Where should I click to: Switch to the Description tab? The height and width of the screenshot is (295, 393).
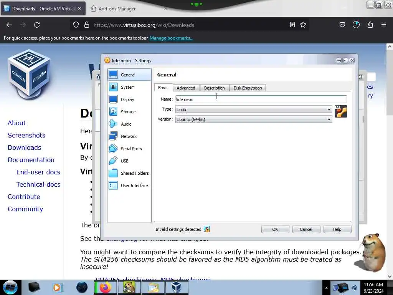pos(214,88)
